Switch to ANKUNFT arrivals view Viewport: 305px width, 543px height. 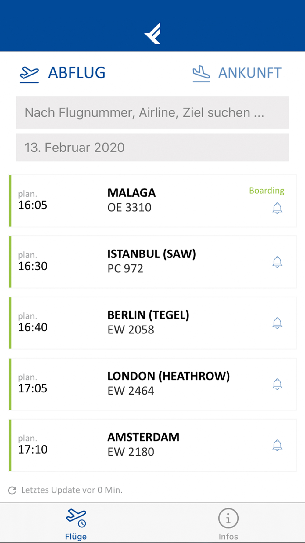tap(249, 73)
